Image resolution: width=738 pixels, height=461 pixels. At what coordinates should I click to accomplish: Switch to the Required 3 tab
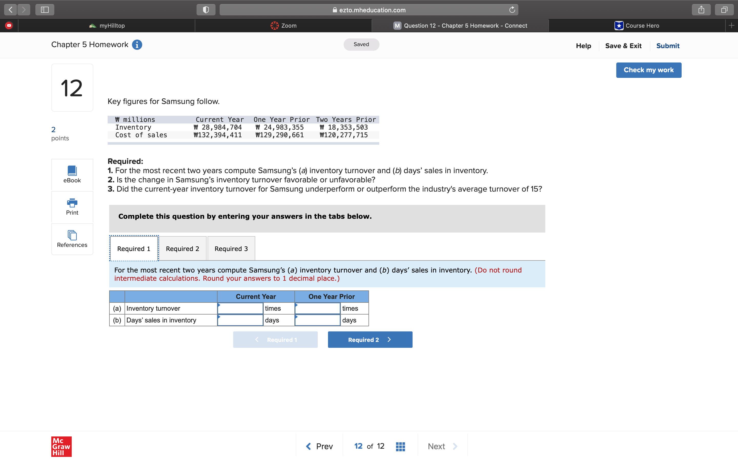coord(231,248)
